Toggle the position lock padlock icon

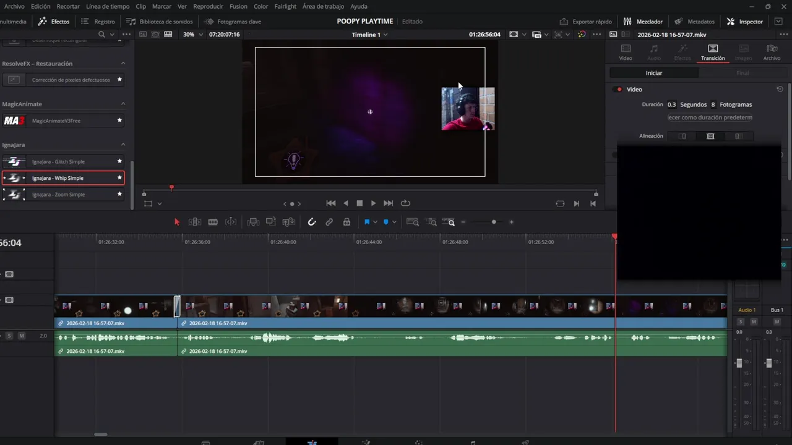pyautogui.click(x=346, y=222)
